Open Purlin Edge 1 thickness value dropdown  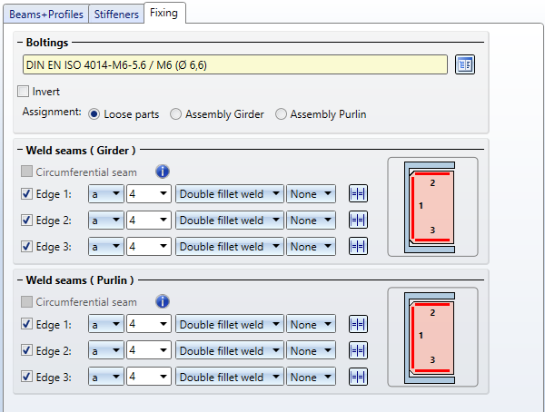149,324
